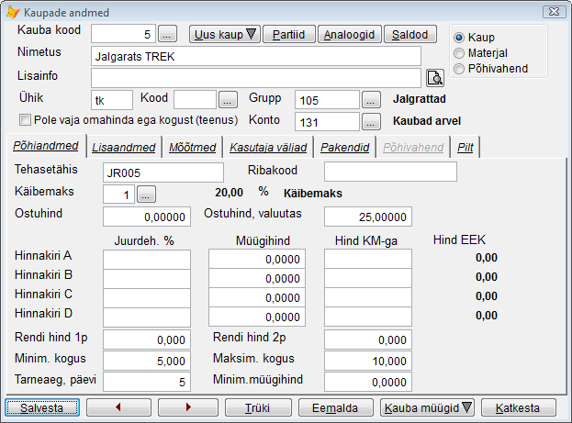Cancel with the Katkesta button

coord(519,407)
